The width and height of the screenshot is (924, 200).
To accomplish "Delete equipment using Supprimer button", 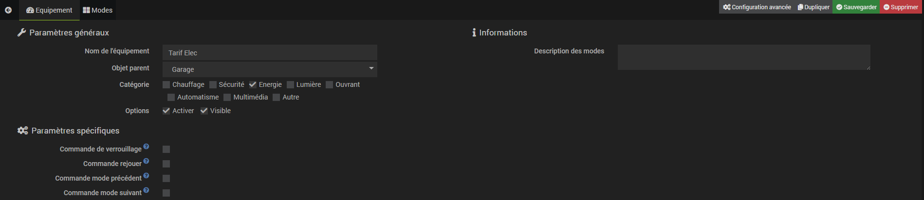I will coord(901,7).
